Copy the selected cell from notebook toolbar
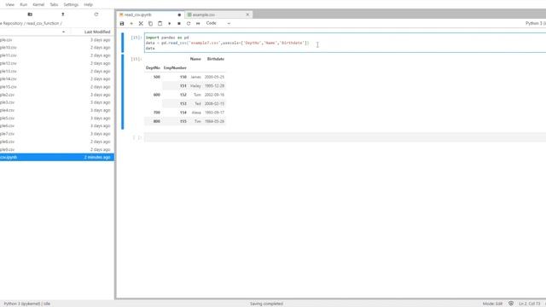Image resolution: width=546 pixels, height=307 pixels. (150, 23)
